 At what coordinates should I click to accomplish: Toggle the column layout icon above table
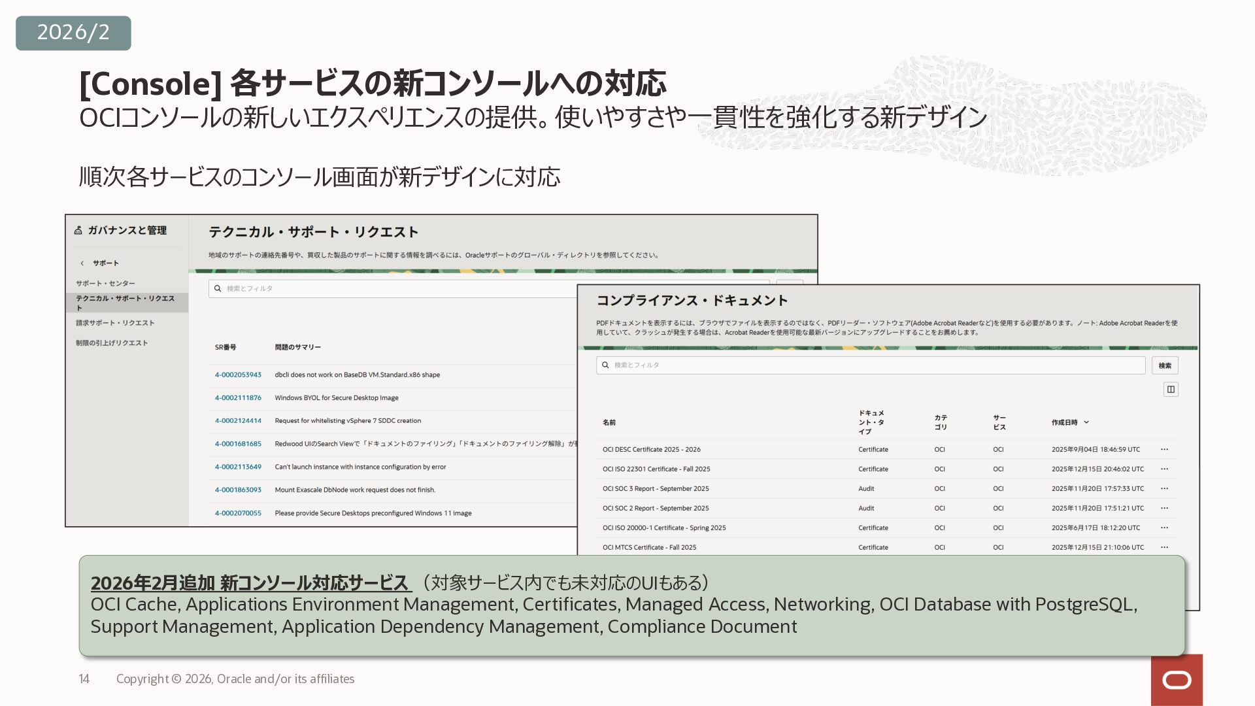point(1171,390)
